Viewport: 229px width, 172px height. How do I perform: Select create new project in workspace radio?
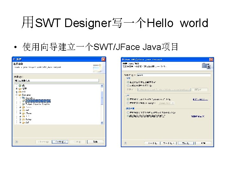pyautogui.click(x=128, y=82)
